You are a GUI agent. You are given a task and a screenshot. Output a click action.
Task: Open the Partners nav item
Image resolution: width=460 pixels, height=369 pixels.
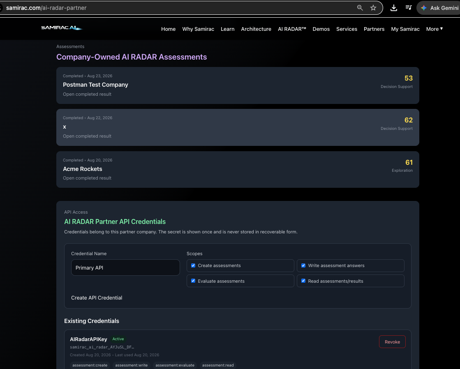point(374,29)
